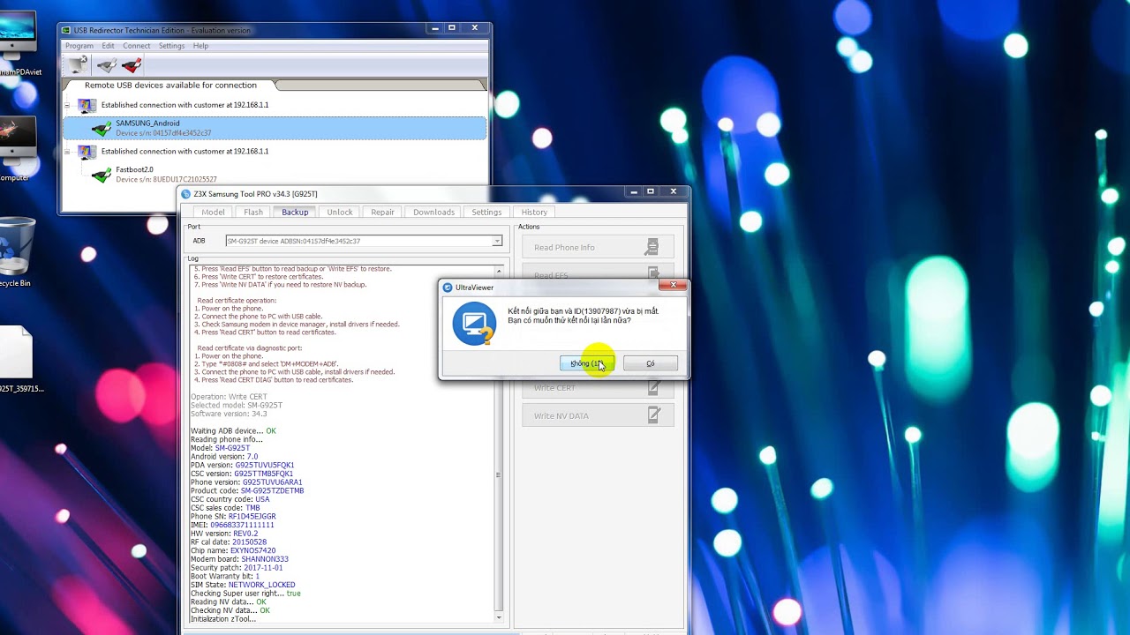Open the History tab

point(534,212)
